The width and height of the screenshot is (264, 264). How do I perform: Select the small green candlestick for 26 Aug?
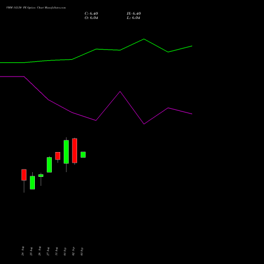tap(41, 175)
